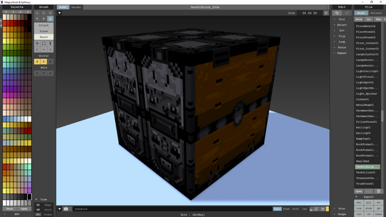Click the Open button below file list
This screenshot has width=386, height=217.
(x=359, y=191)
